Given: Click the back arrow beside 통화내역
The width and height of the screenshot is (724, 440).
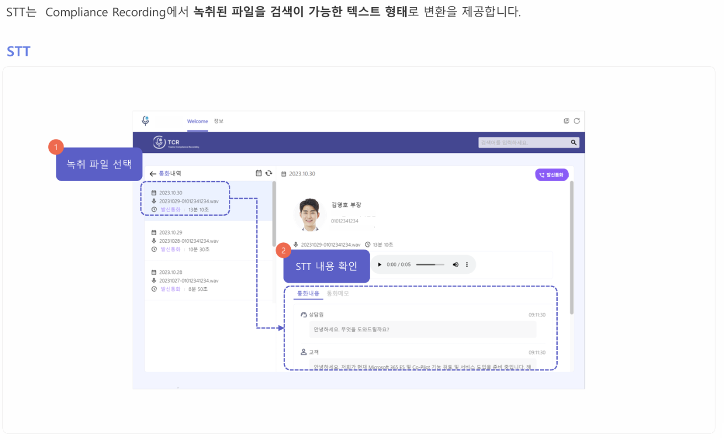Looking at the screenshot, I should click(153, 173).
